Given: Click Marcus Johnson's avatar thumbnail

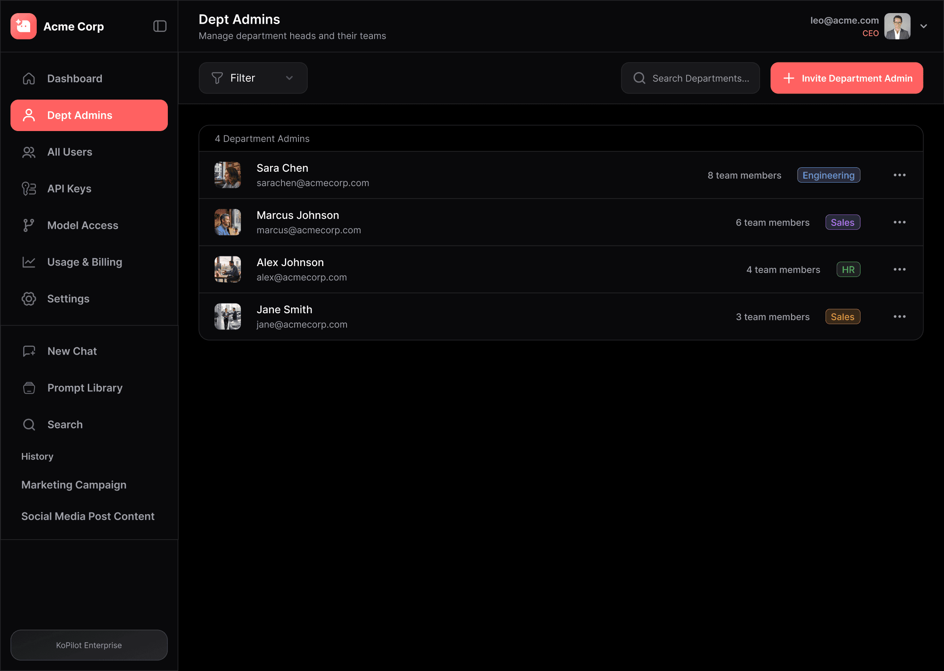Looking at the screenshot, I should coord(228,222).
